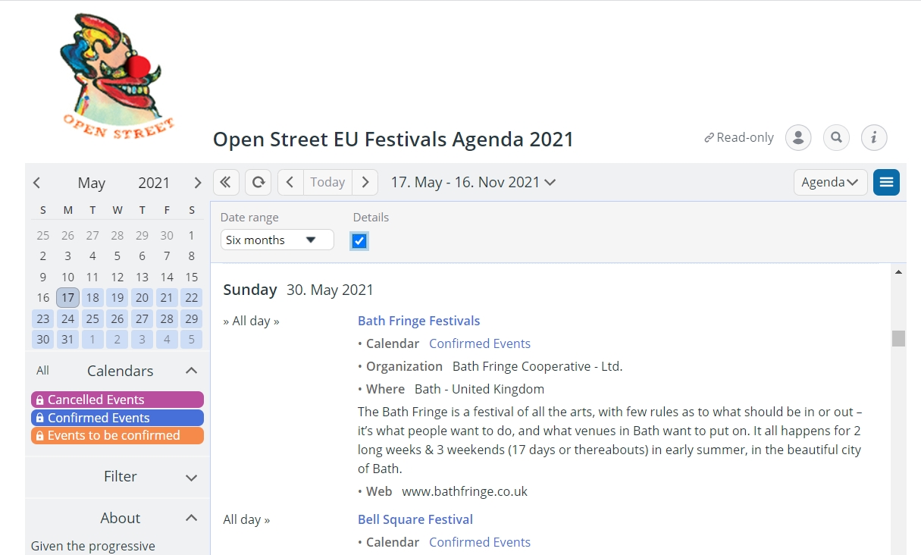The height and width of the screenshot is (555, 921).
Task: Collapse the Calendars section
Action: point(191,371)
